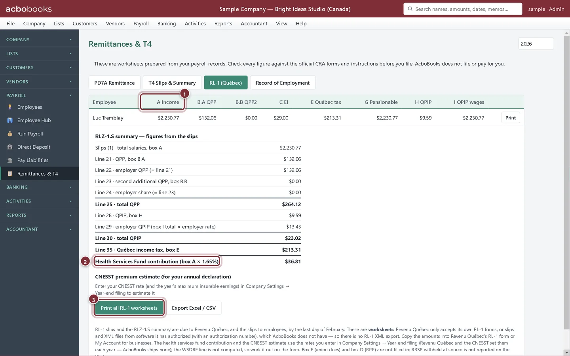
Task: Open the Banking menu
Action: coord(167,23)
